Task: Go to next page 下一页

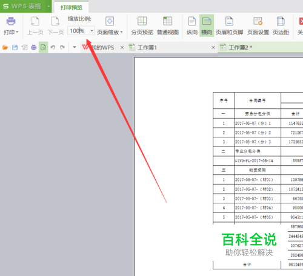Action: click(56, 26)
